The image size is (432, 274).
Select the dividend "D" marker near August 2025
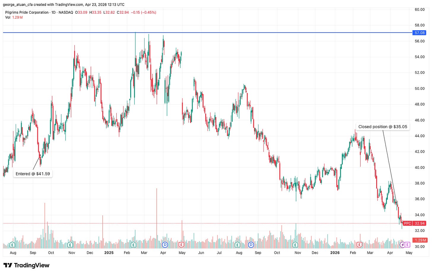tap(251, 245)
